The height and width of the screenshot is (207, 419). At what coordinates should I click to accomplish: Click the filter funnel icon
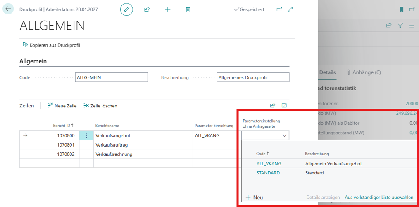tap(400, 26)
